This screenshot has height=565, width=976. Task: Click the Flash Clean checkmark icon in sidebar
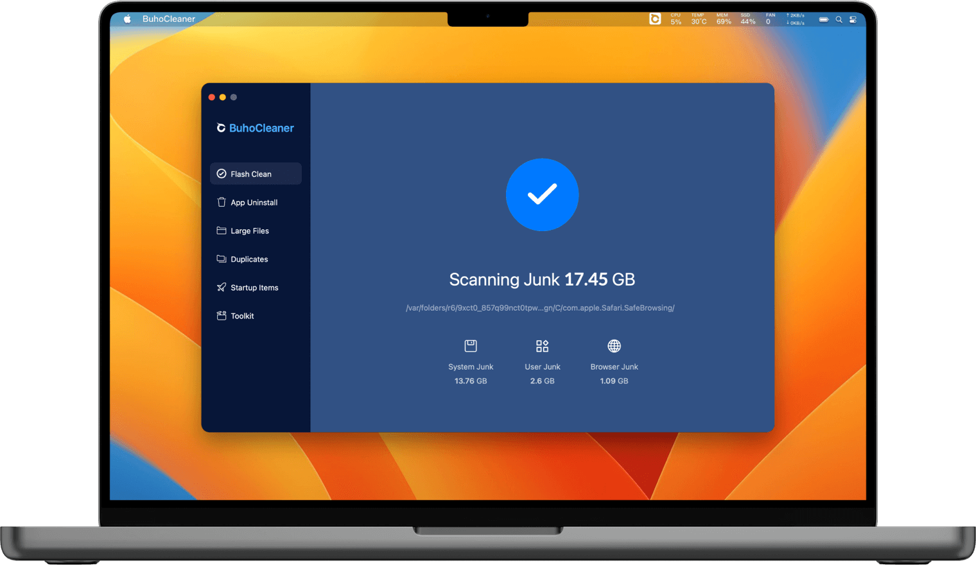click(x=222, y=174)
